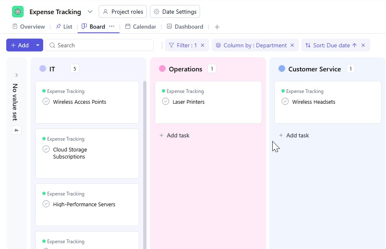Open Date Settings
The image size is (386, 249).
[x=175, y=12]
